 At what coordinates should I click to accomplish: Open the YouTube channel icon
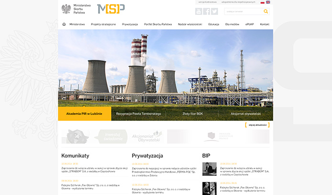(199, 11)
